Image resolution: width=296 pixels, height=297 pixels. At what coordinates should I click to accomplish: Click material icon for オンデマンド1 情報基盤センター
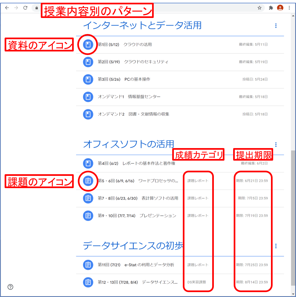88,97
